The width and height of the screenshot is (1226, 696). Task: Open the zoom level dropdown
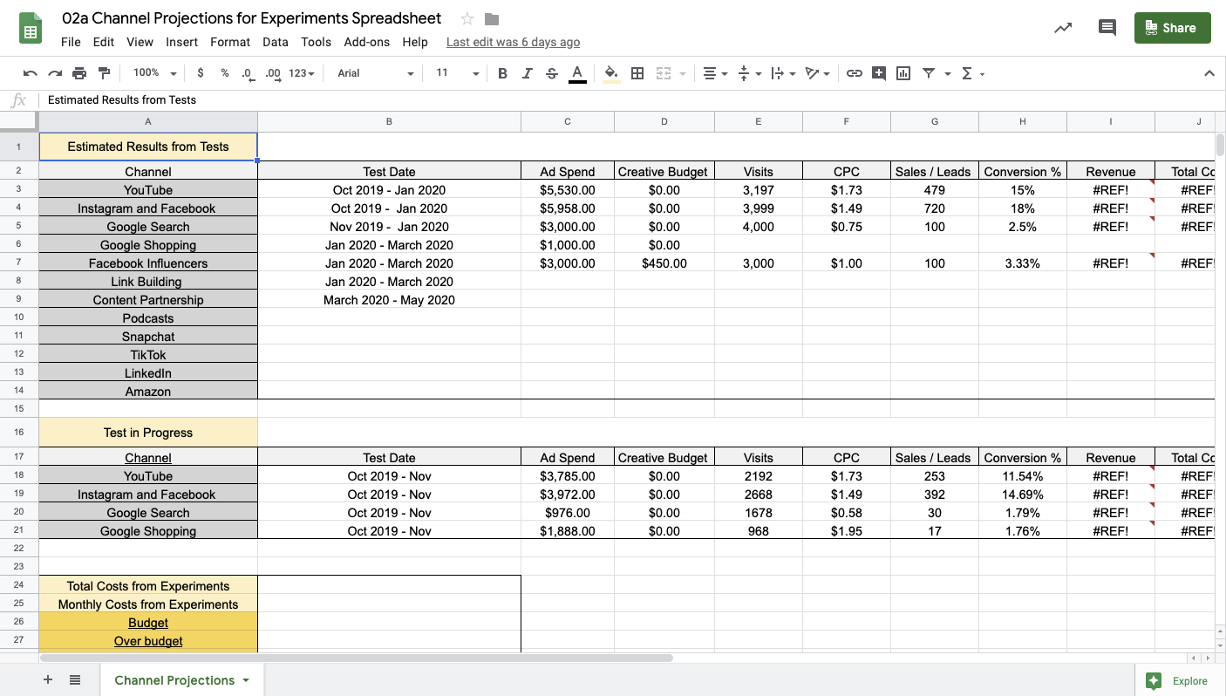tap(152, 73)
